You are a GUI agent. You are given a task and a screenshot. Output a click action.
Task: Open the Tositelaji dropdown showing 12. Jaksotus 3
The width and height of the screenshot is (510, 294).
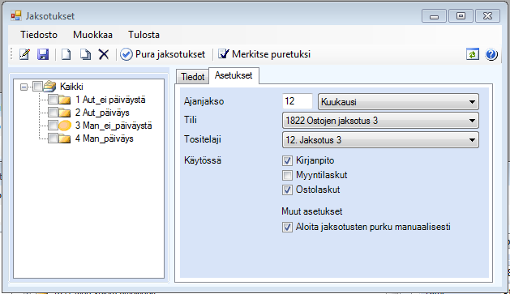(380, 140)
